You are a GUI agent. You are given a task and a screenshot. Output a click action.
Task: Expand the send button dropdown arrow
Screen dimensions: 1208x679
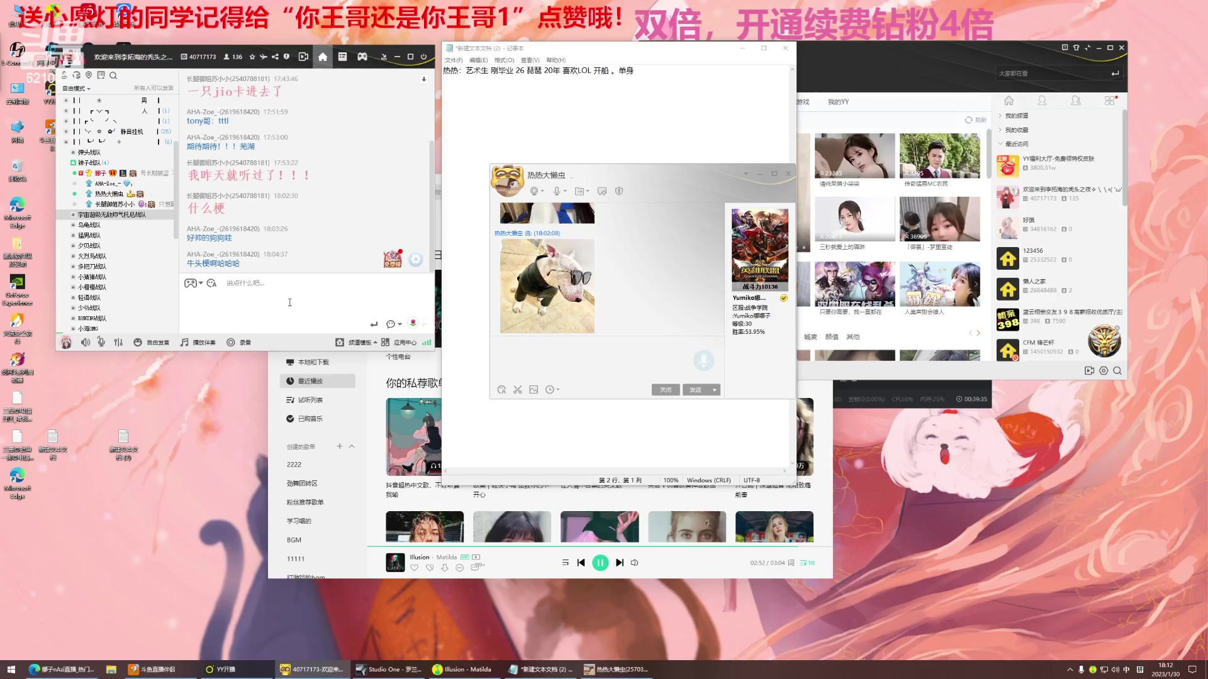coord(714,390)
